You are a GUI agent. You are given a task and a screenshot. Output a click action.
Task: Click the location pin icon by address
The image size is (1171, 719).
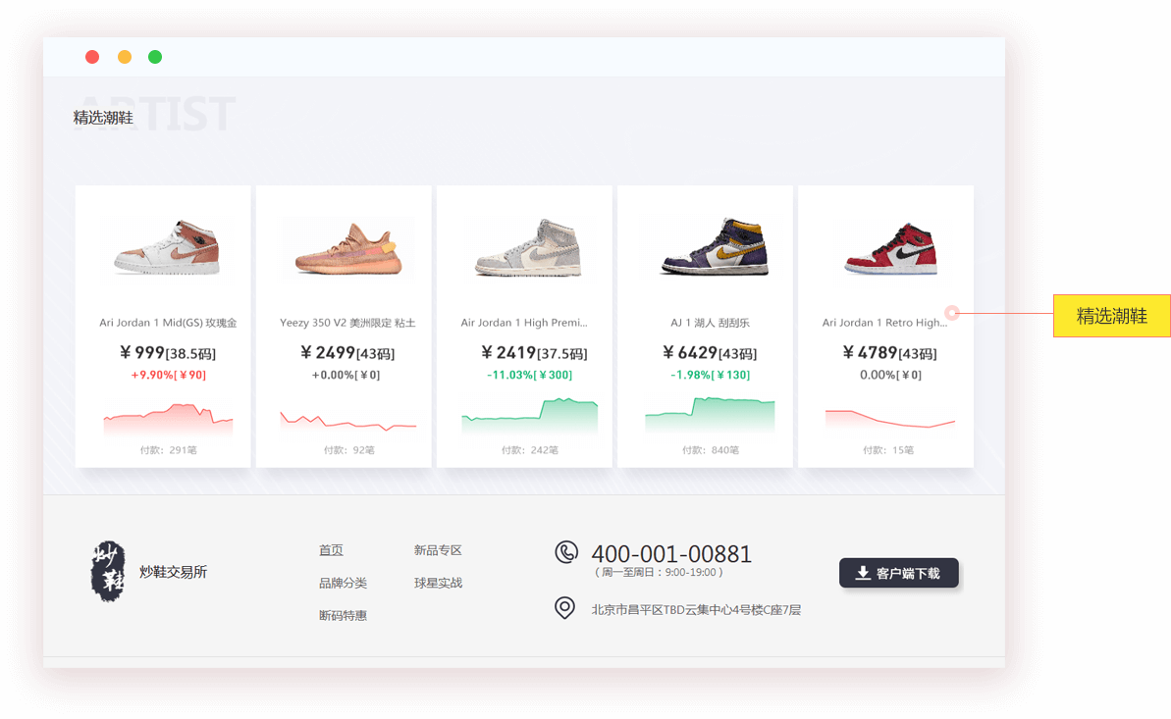564,608
